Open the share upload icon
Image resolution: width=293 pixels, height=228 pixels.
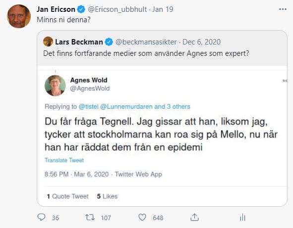click(x=194, y=217)
